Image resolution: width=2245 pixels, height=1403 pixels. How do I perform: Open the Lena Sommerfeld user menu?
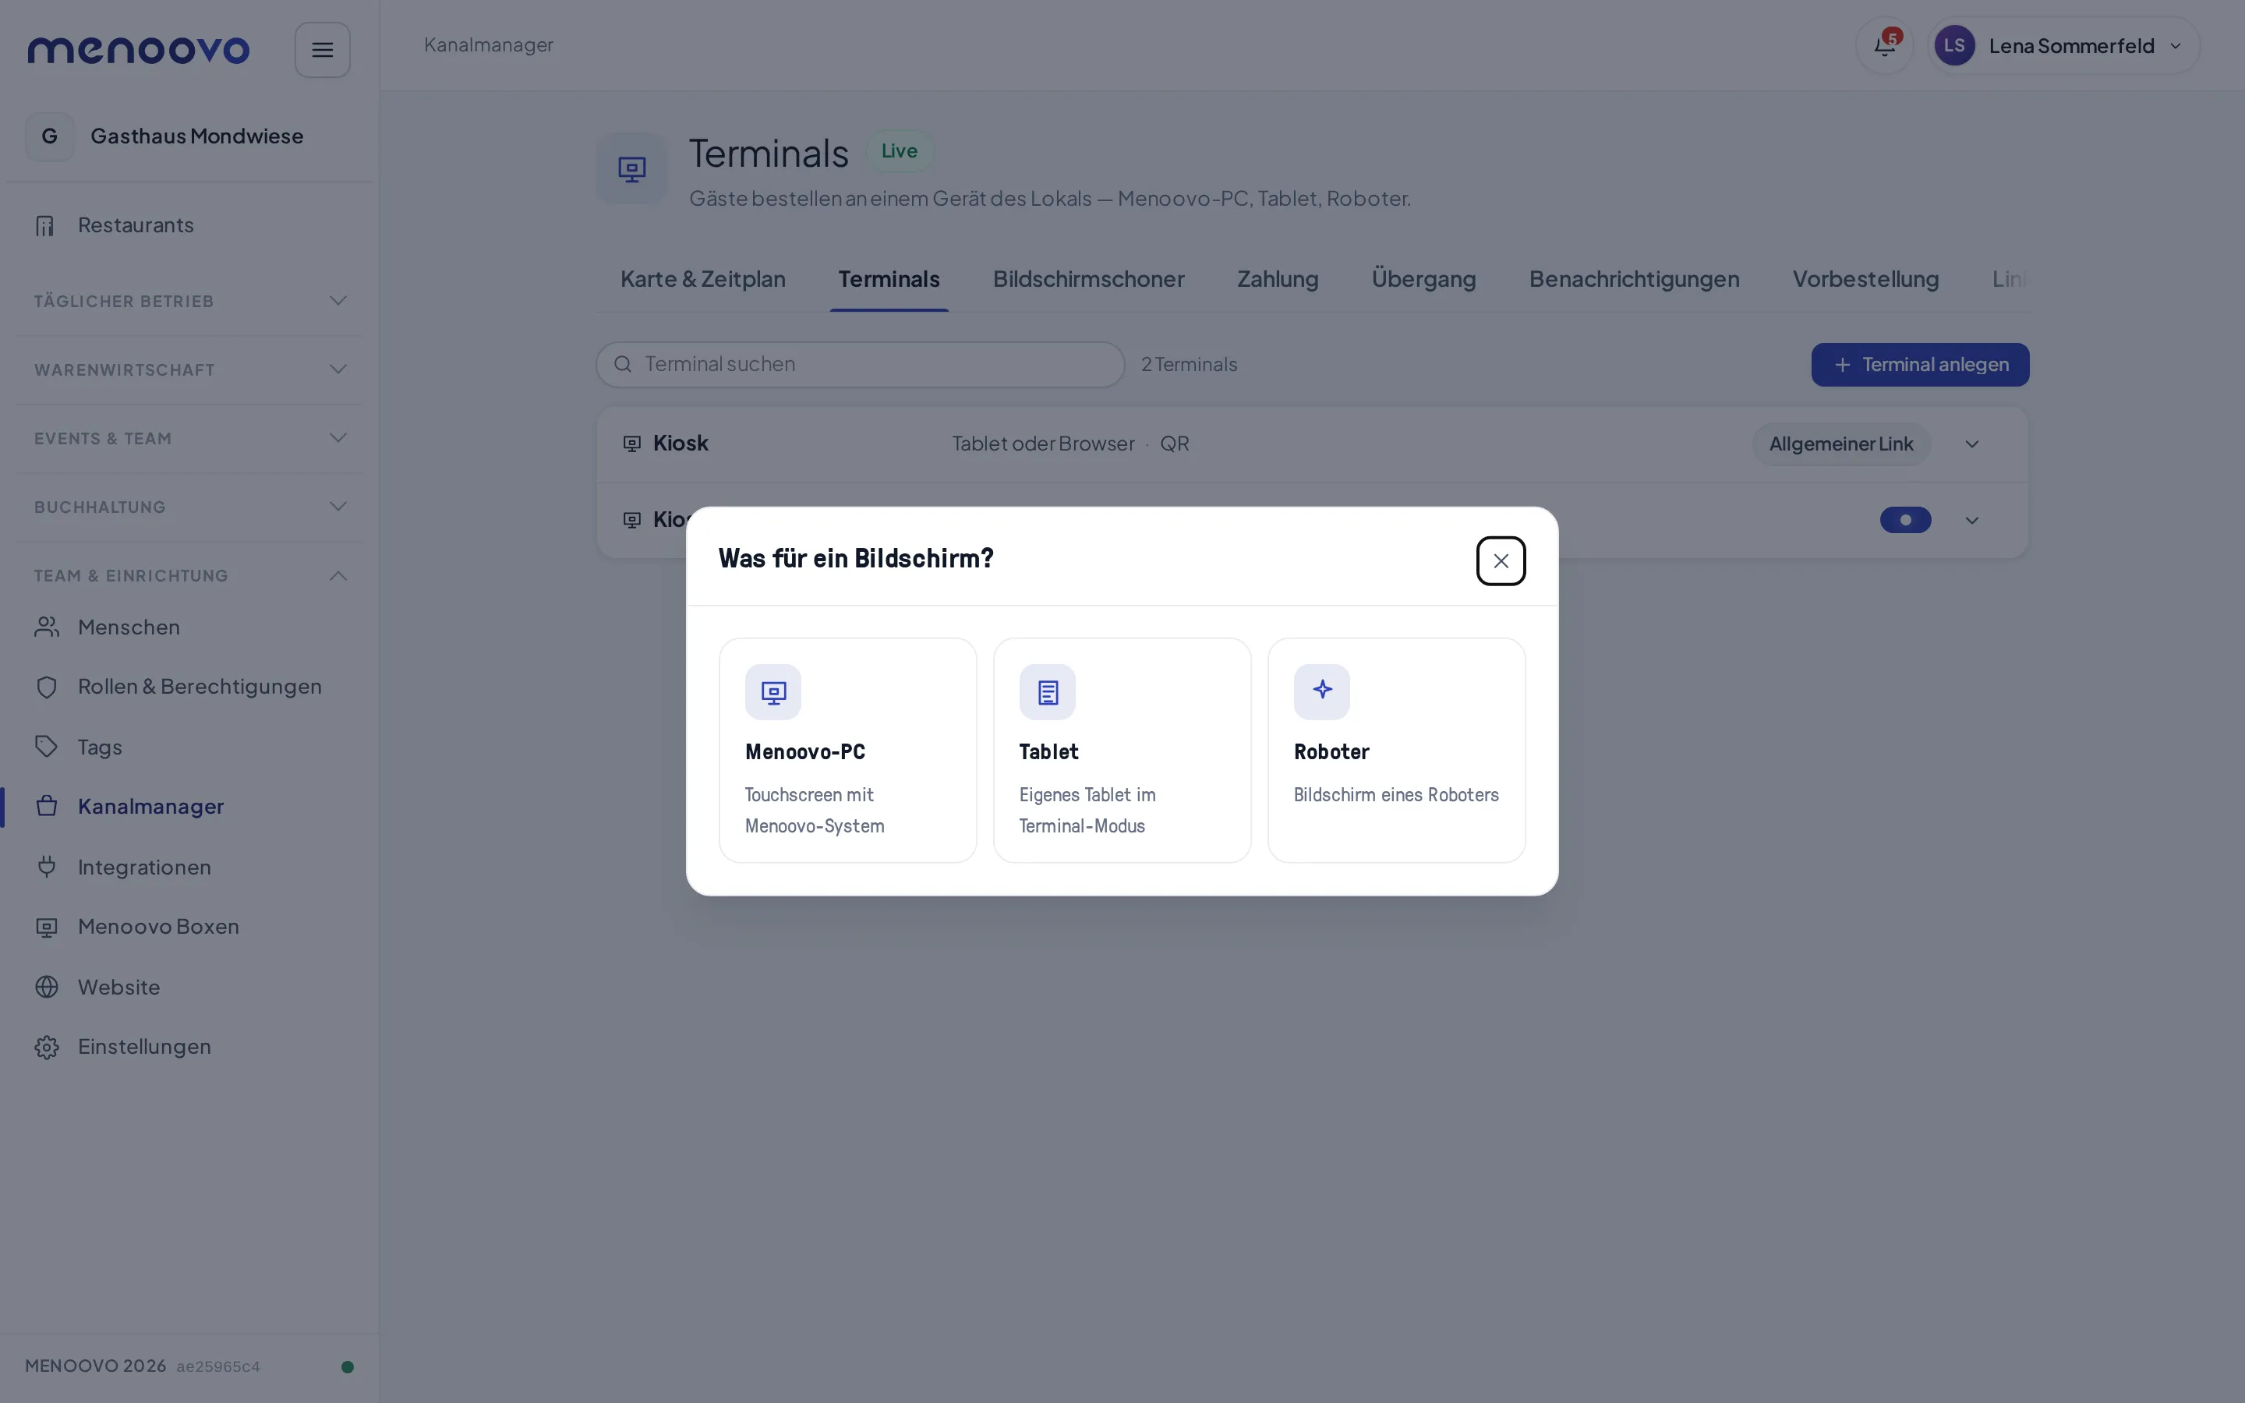[x=2063, y=45]
